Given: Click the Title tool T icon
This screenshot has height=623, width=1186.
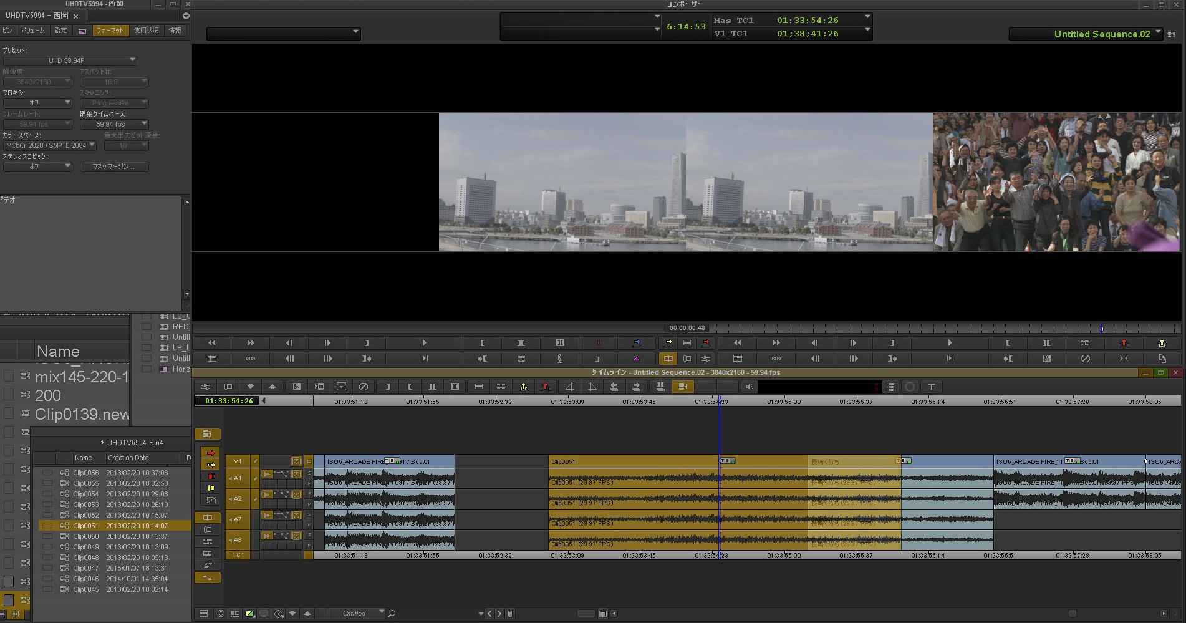Looking at the screenshot, I should (931, 387).
